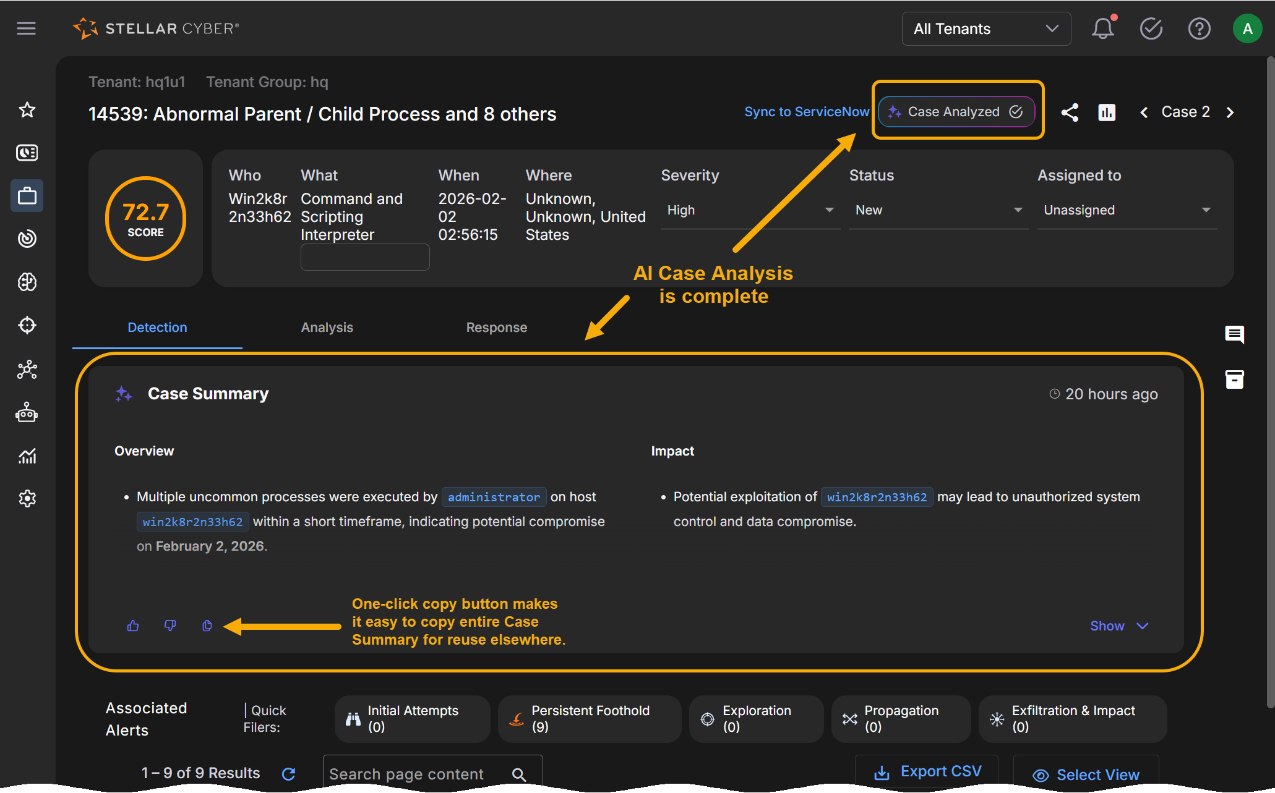1275x793 pixels.
Task: Click Sync to ServiceNow link
Action: [x=806, y=112]
